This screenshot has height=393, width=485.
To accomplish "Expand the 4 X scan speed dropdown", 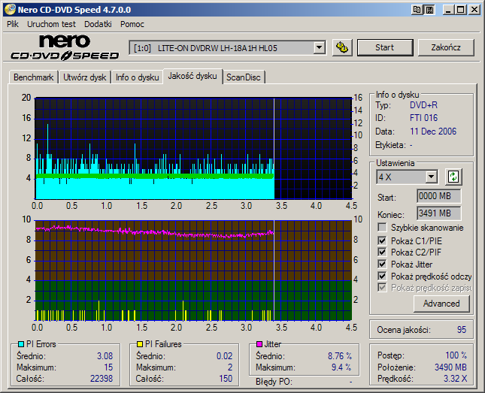I will (x=431, y=177).
